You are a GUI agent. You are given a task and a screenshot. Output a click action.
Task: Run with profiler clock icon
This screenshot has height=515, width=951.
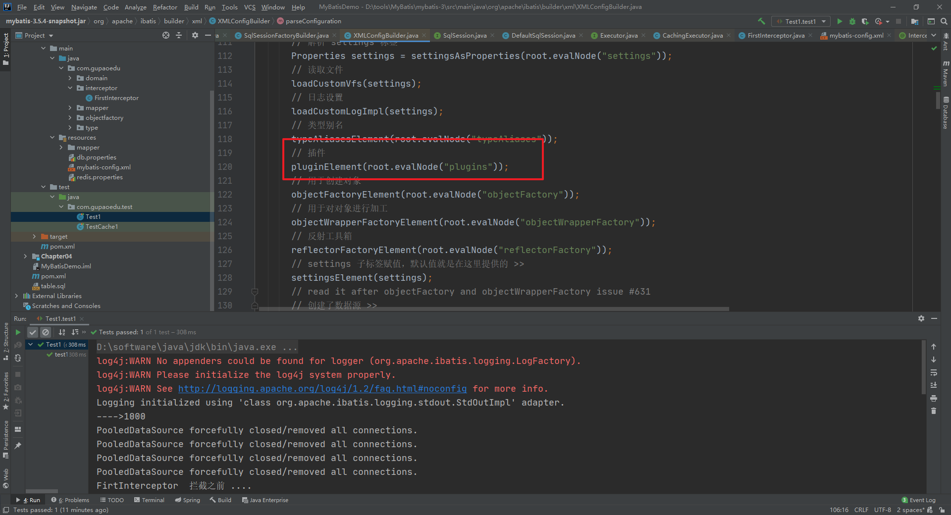click(x=878, y=21)
